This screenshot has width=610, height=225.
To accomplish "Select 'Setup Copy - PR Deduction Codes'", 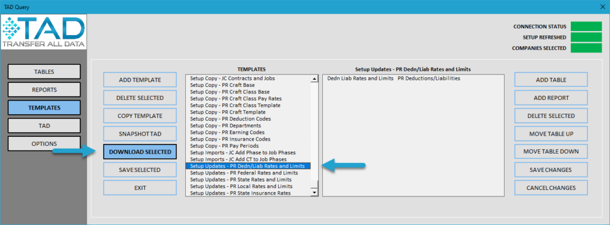I will 248,118.
